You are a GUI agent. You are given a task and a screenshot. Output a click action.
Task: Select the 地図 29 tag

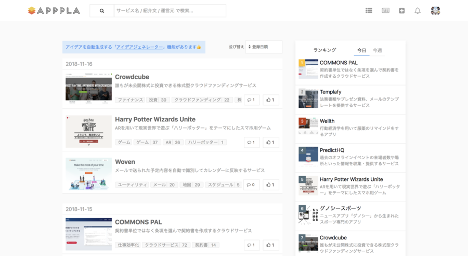coord(191,185)
